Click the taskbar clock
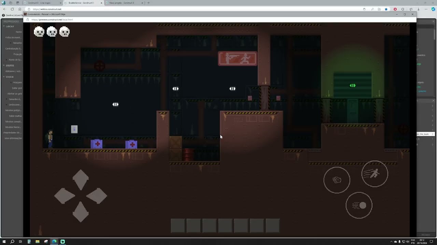This screenshot has width=437, height=245. click(422, 242)
